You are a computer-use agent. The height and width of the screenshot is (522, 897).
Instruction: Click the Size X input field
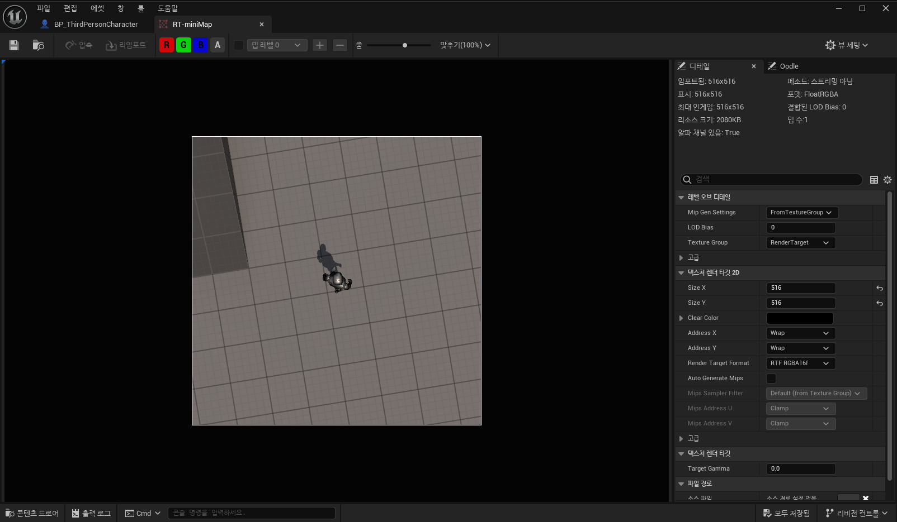pyautogui.click(x=801, y=288)
